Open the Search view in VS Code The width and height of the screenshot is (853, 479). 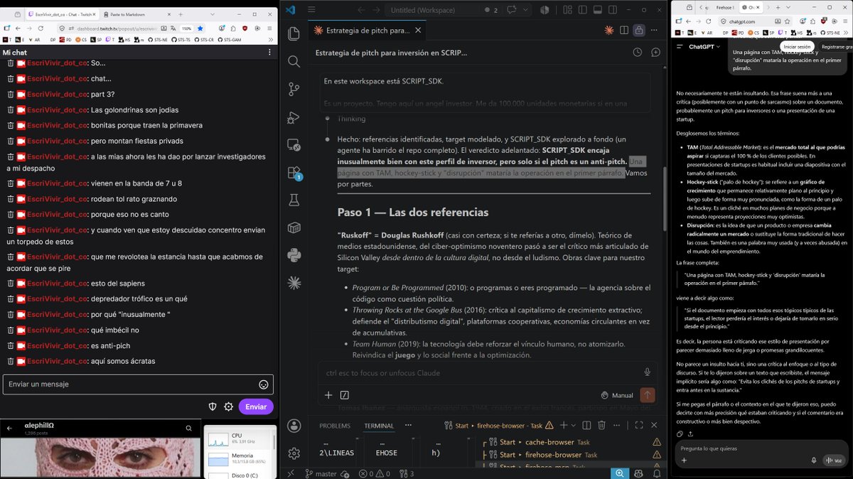coord(294,61)
